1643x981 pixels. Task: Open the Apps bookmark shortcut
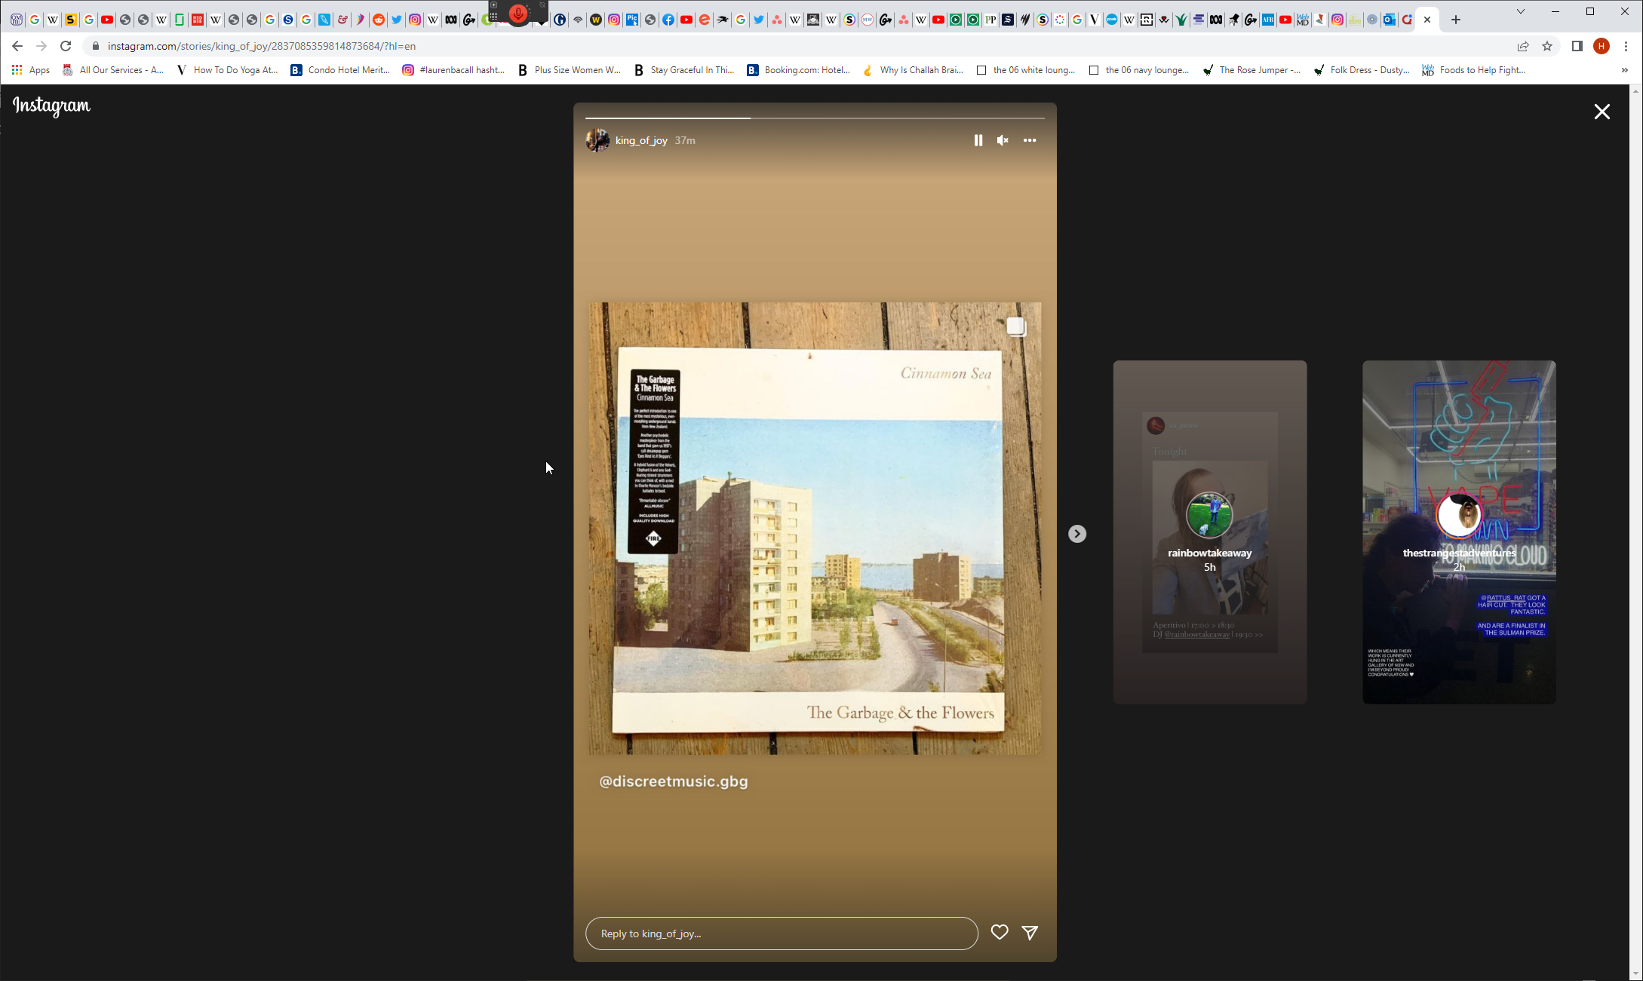(31, 70)
